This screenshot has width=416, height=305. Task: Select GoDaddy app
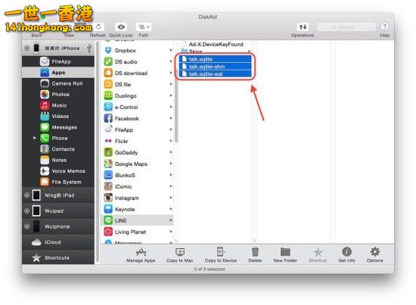point(138,153)
